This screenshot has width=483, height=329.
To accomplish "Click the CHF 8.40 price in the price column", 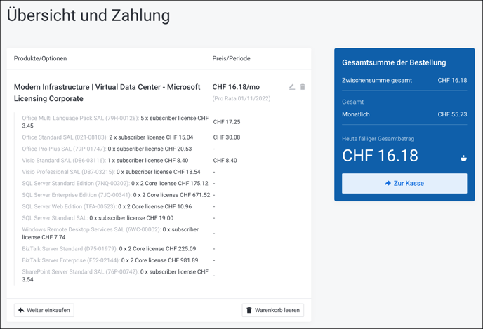I will click(x=225, y=161).
